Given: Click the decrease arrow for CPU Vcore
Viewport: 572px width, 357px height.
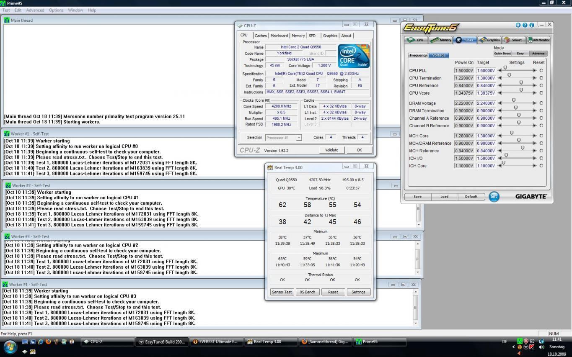Looking at the screenshot, I should (500, 93).
